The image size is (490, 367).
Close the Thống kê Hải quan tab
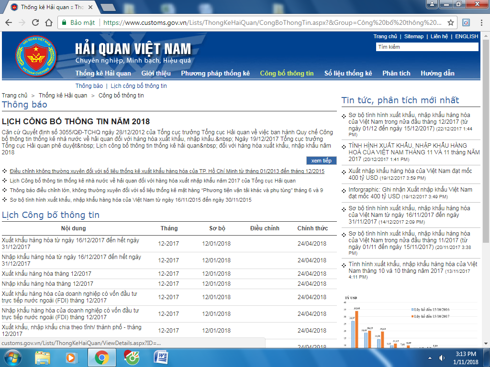[94, 7]
